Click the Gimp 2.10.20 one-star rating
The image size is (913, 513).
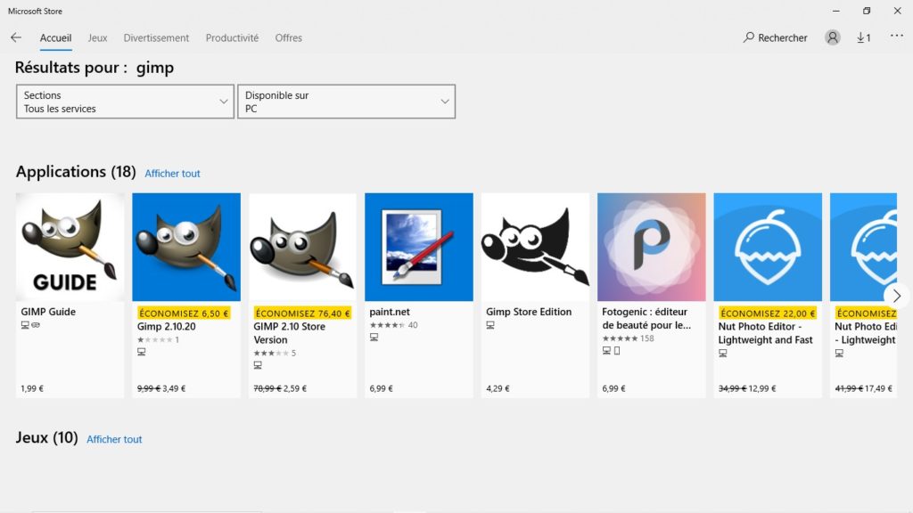tap(159, 339)
